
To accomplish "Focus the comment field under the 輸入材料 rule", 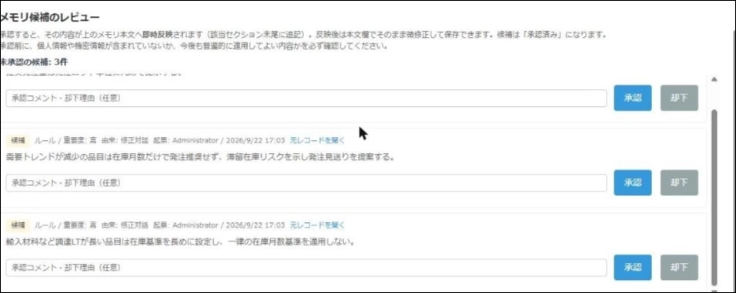I will (306, 267).
